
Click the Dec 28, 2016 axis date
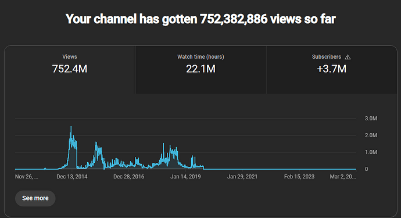[128, 177]
